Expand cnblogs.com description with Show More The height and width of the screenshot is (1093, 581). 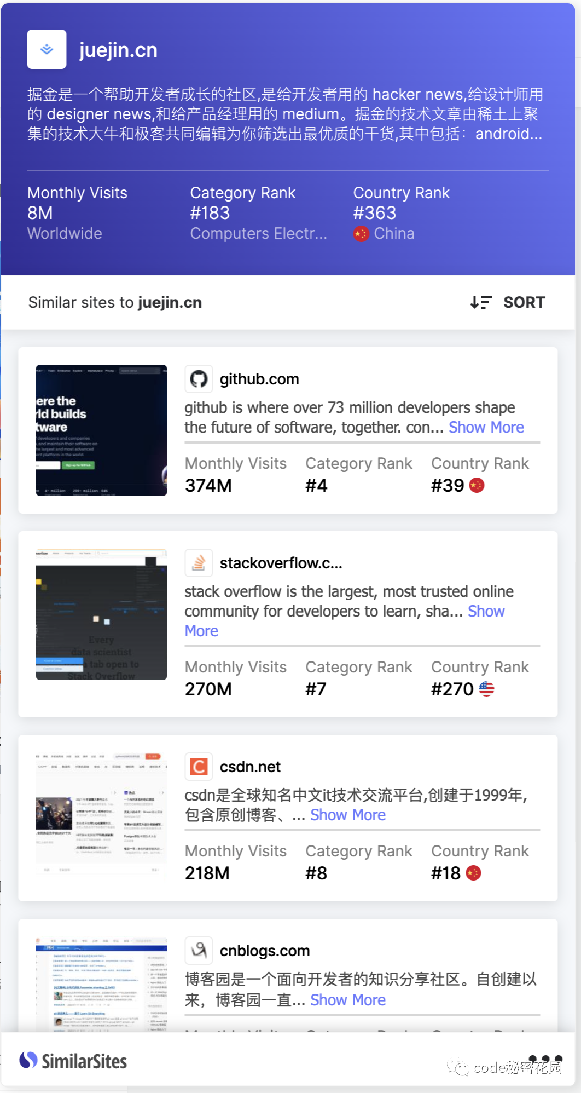click(x=348, y=1000)
